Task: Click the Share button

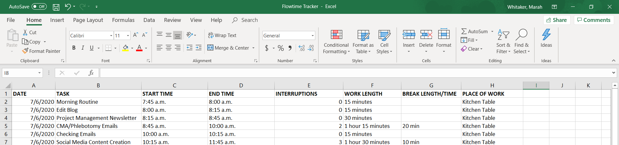Action: (556, 20)
